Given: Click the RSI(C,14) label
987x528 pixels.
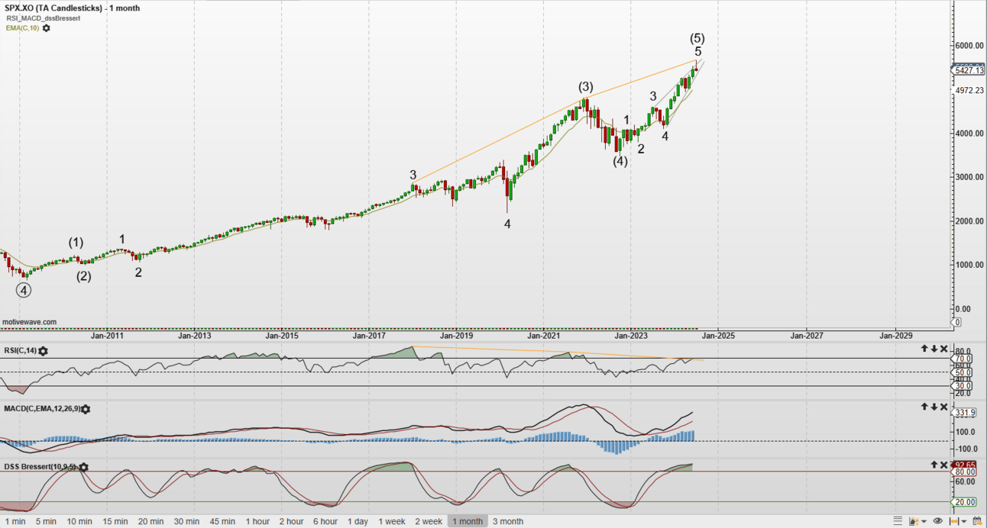Looking at the screenshot, I should pos(21,351).
